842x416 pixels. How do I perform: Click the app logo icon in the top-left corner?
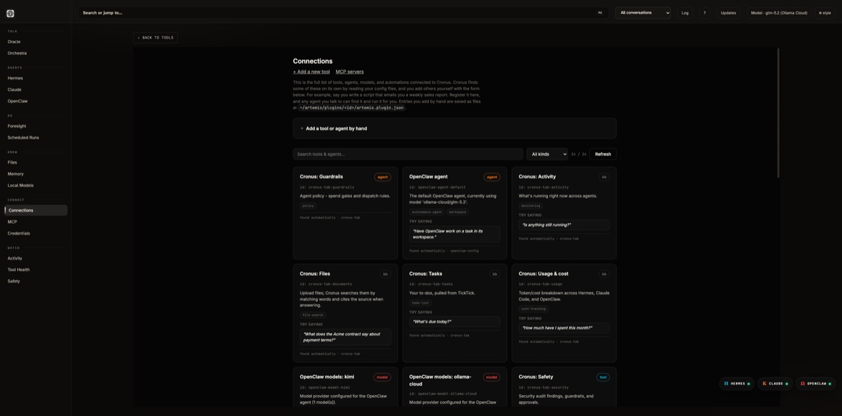pos(10,13)
